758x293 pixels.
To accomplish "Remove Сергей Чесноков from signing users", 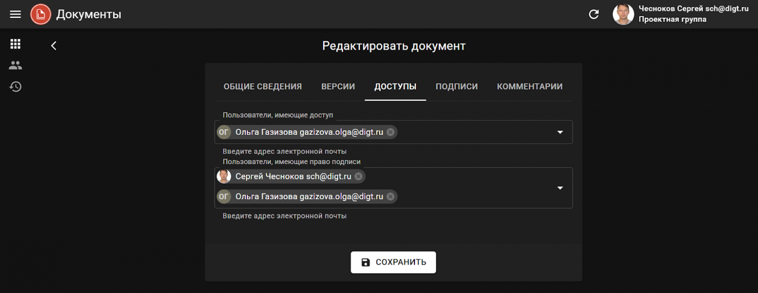I will [x=358, y=176].
